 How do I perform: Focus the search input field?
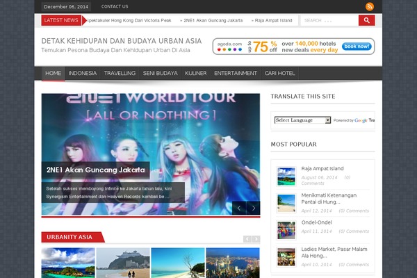[x=329, y=20]
